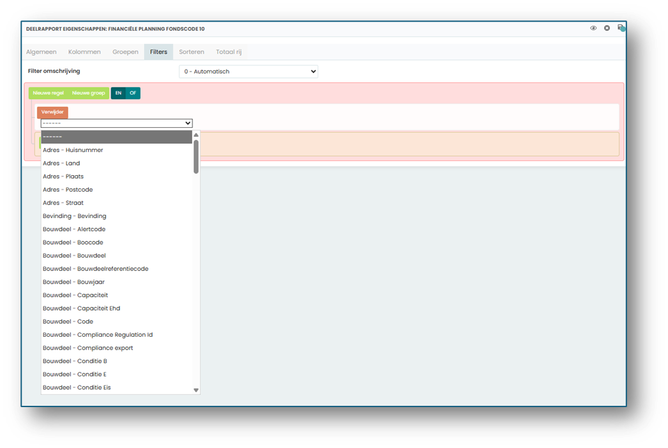Click the Nieuwe groep button

click(x=88, y=93)
